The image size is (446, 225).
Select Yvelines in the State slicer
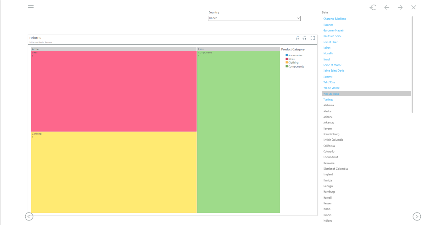(x=328, y=100)
